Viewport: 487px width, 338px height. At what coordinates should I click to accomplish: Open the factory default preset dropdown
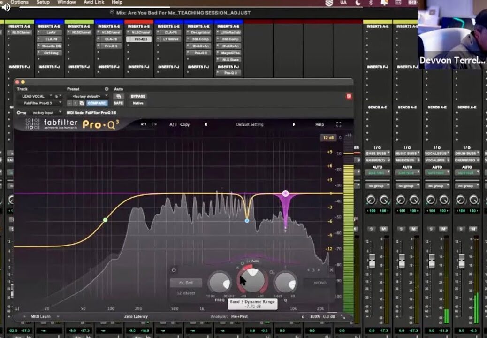tap(88, 96)
